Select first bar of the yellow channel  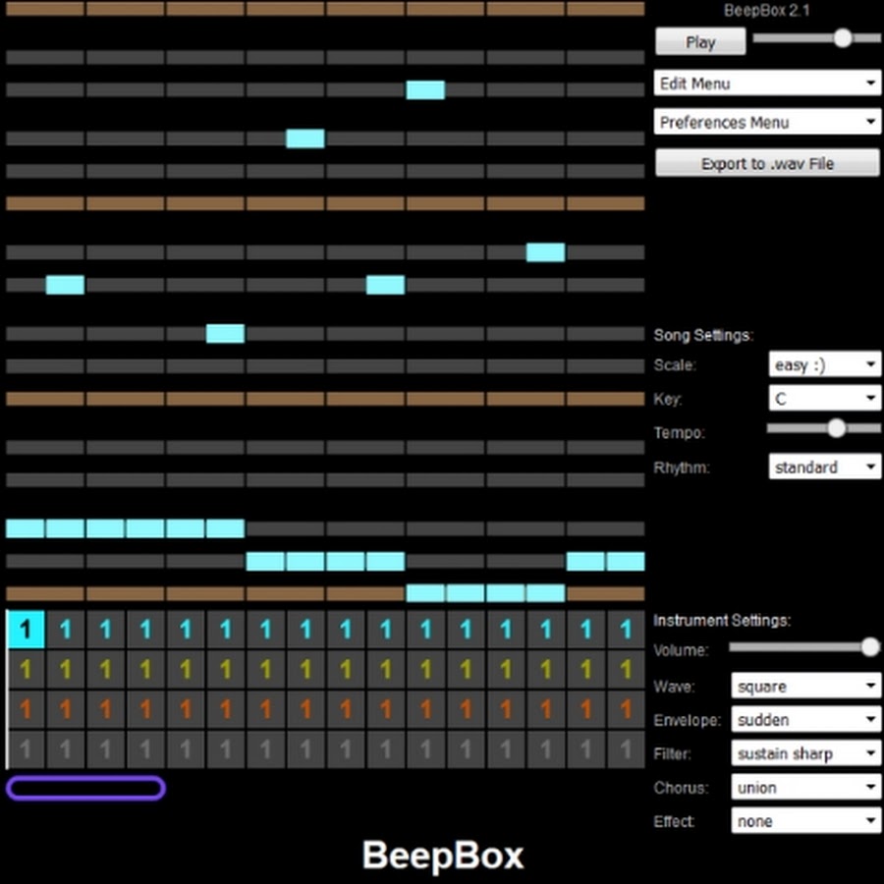point(26,669)
